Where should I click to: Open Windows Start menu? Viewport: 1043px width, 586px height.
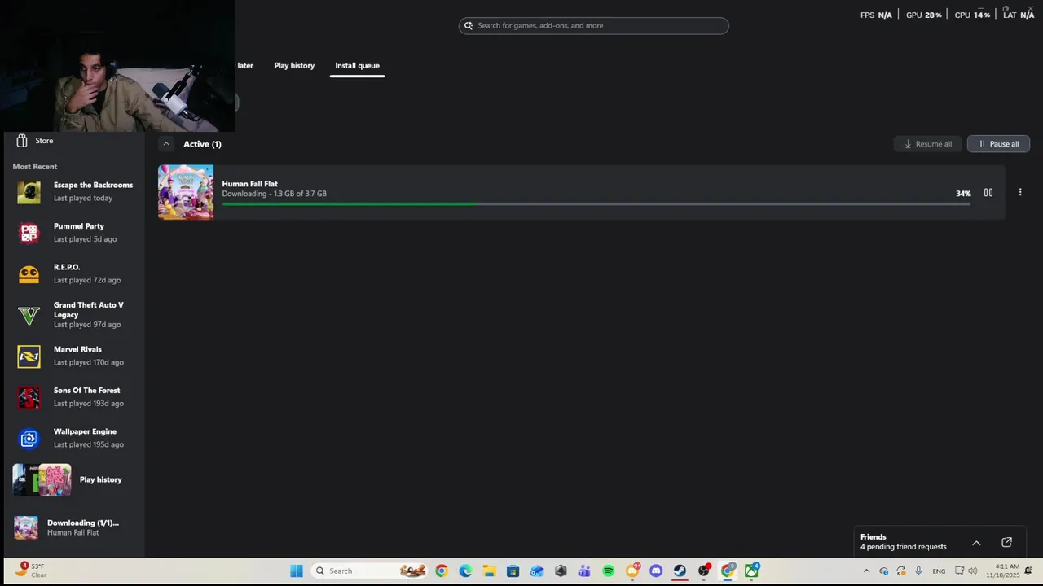297,571
